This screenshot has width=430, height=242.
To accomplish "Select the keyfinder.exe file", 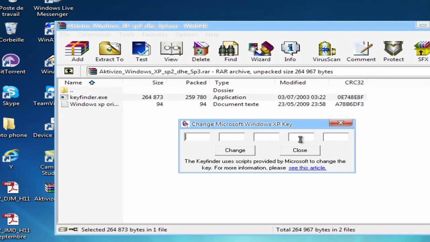I will pyautogui.click(x=89, y=97).
